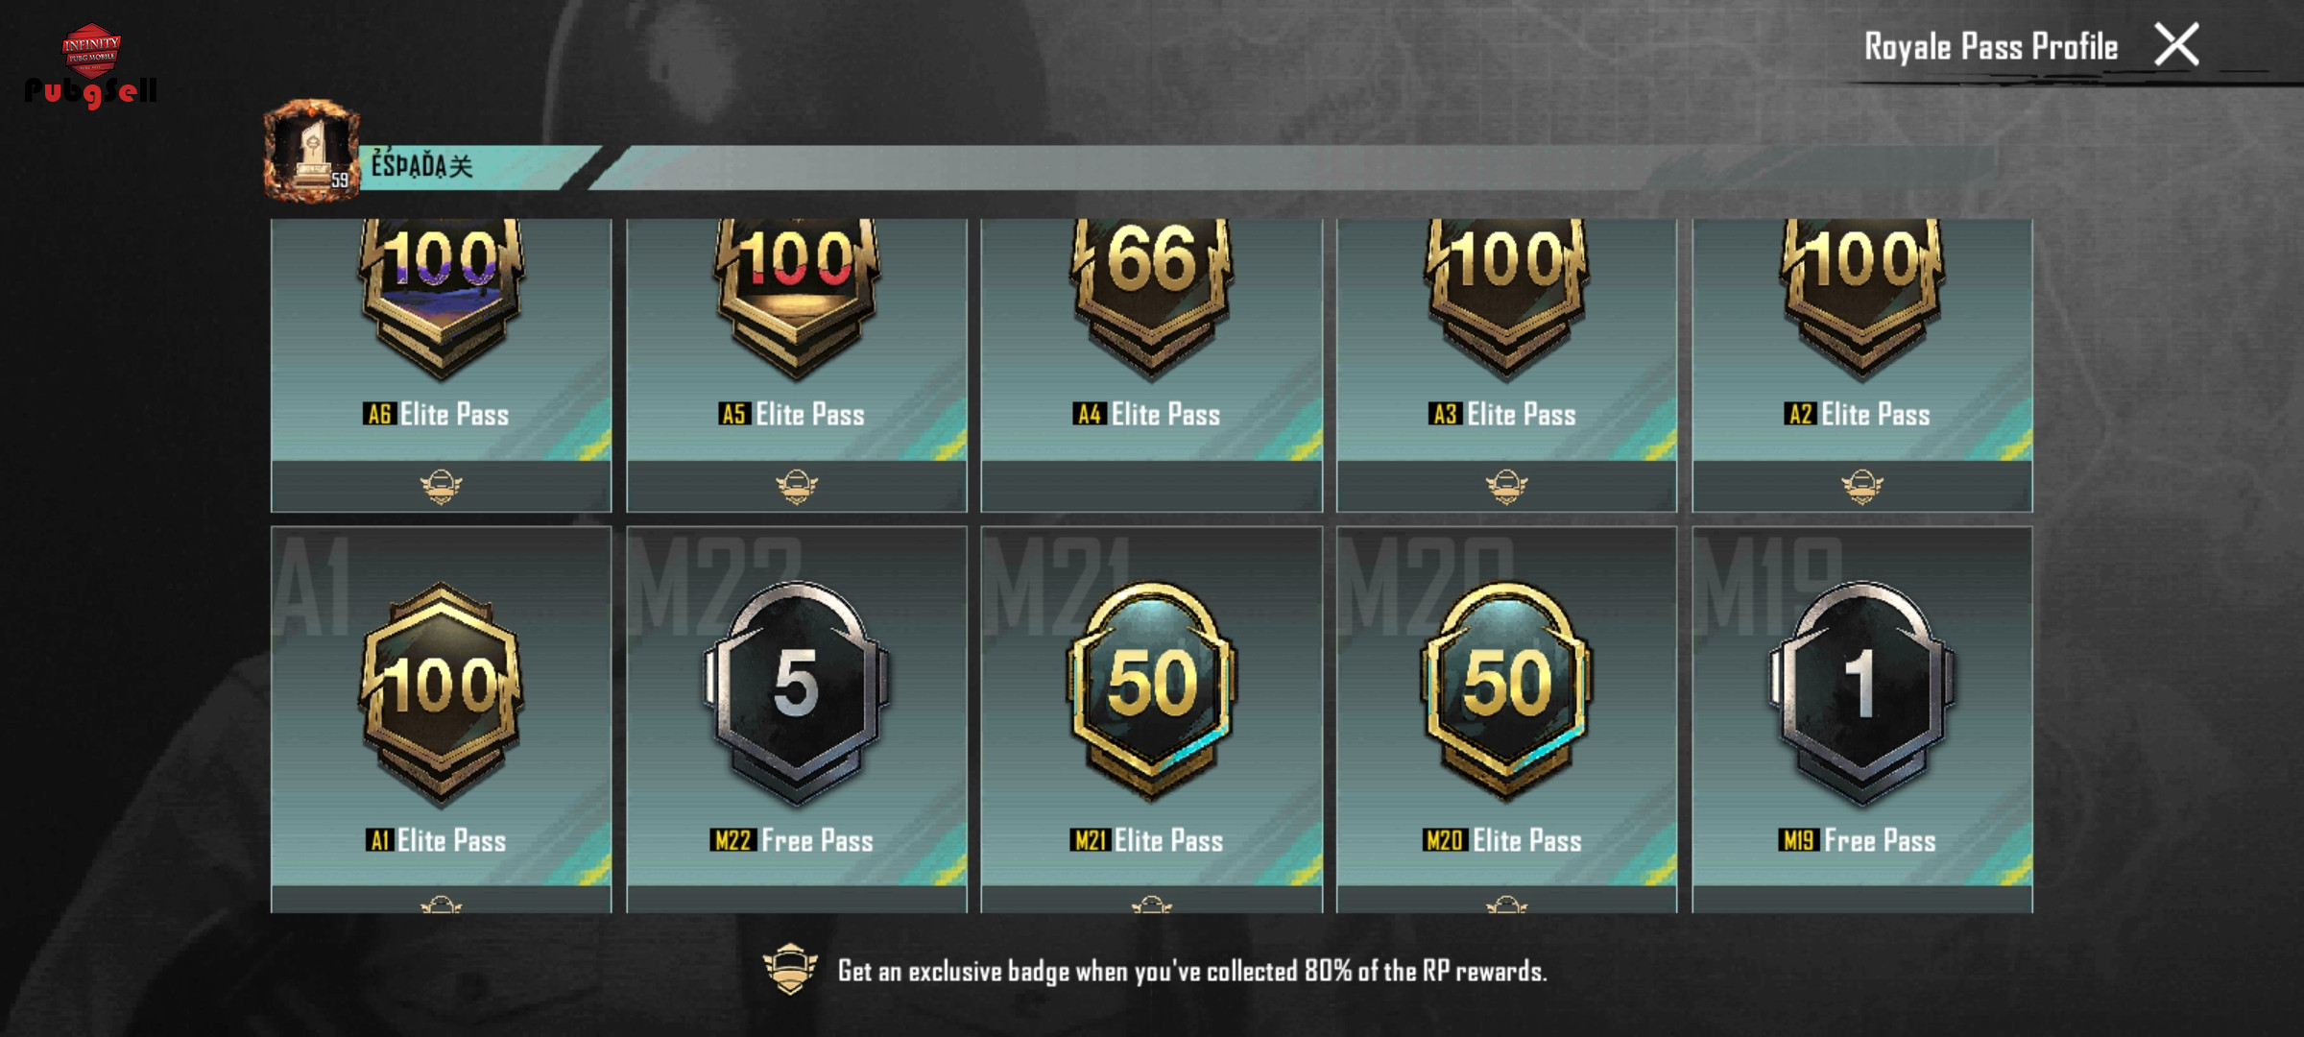Click the exclusive badge icon under A2 card
The image size is (2304, 1037).
(1862, 487)
